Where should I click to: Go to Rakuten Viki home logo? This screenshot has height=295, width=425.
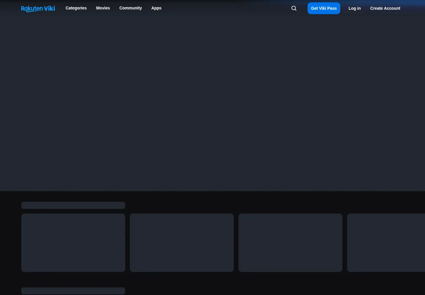[x=38, y=9]
